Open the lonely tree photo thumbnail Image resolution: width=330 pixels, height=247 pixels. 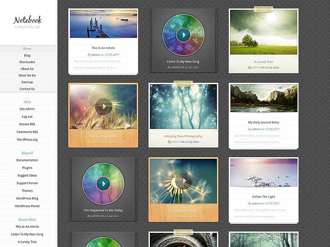pos(264,32)
